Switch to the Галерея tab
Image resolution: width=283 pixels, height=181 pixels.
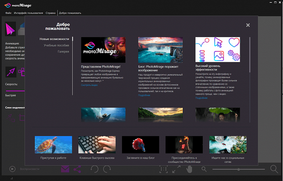(63, 52)
